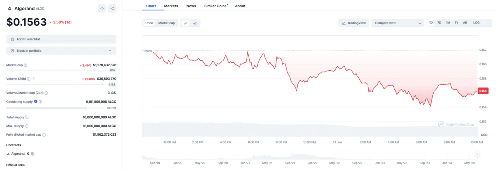Click the 81.82% circulating supply percentage

coord(111,108)
